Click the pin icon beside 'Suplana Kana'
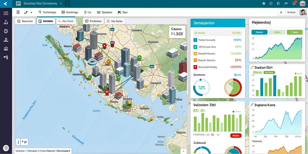Screen dimensions: 308x154 [252, 105]
